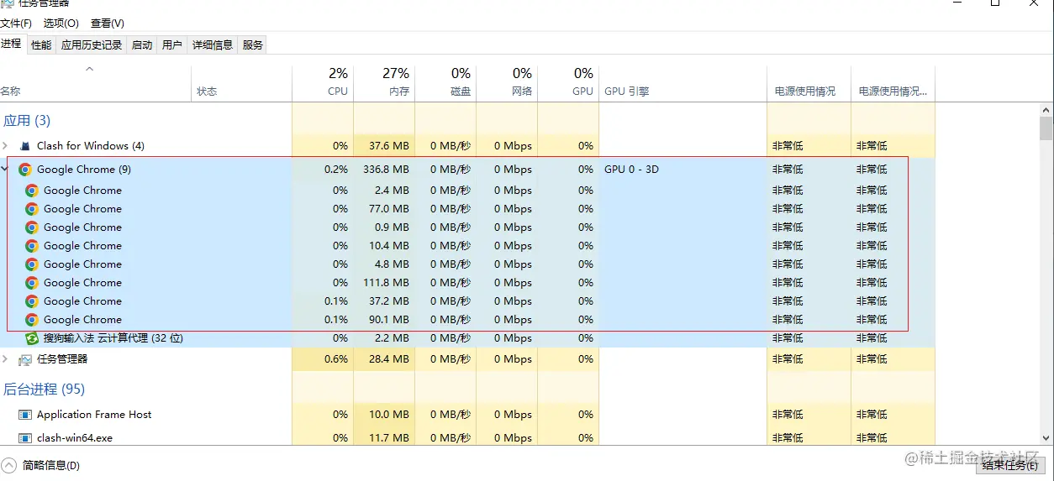This screenshot has width=1054, height=481.
Task: Click Chrome icon of the 111.8 MB subprocess
Action: 32,283
